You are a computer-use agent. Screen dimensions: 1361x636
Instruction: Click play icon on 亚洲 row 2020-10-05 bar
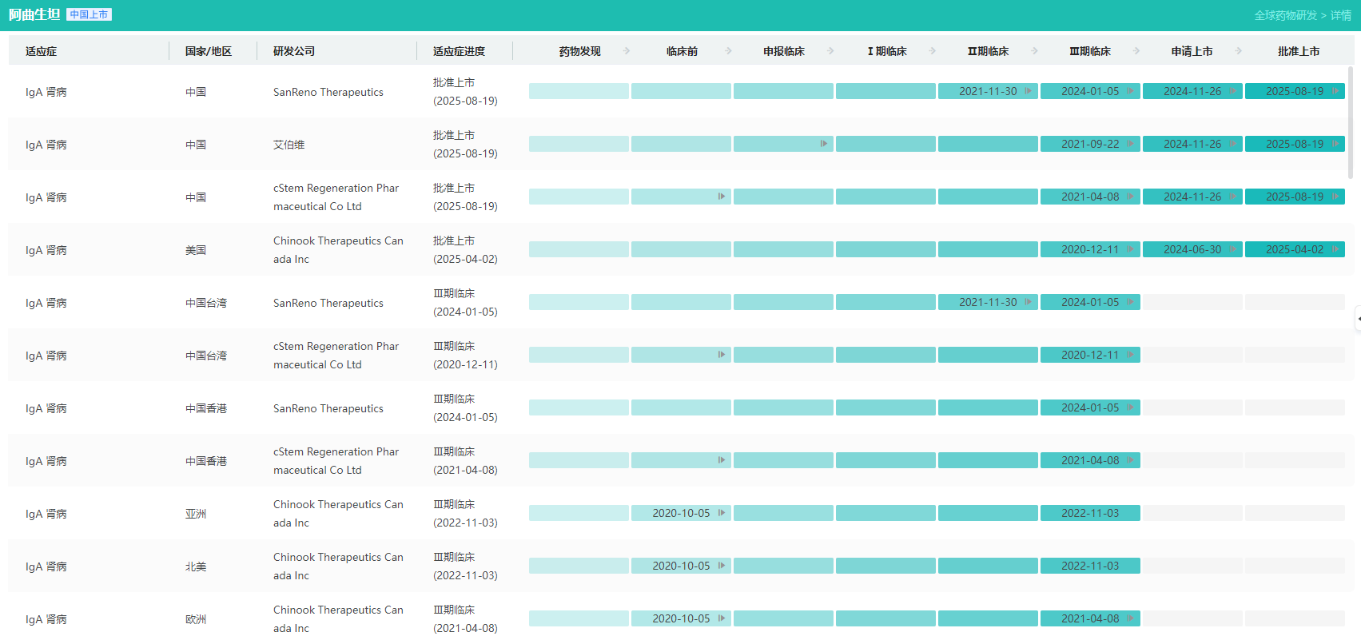(x=721, y=513)
